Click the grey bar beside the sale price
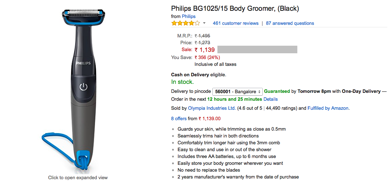This screenshot has height=181, width=392. 257,50
